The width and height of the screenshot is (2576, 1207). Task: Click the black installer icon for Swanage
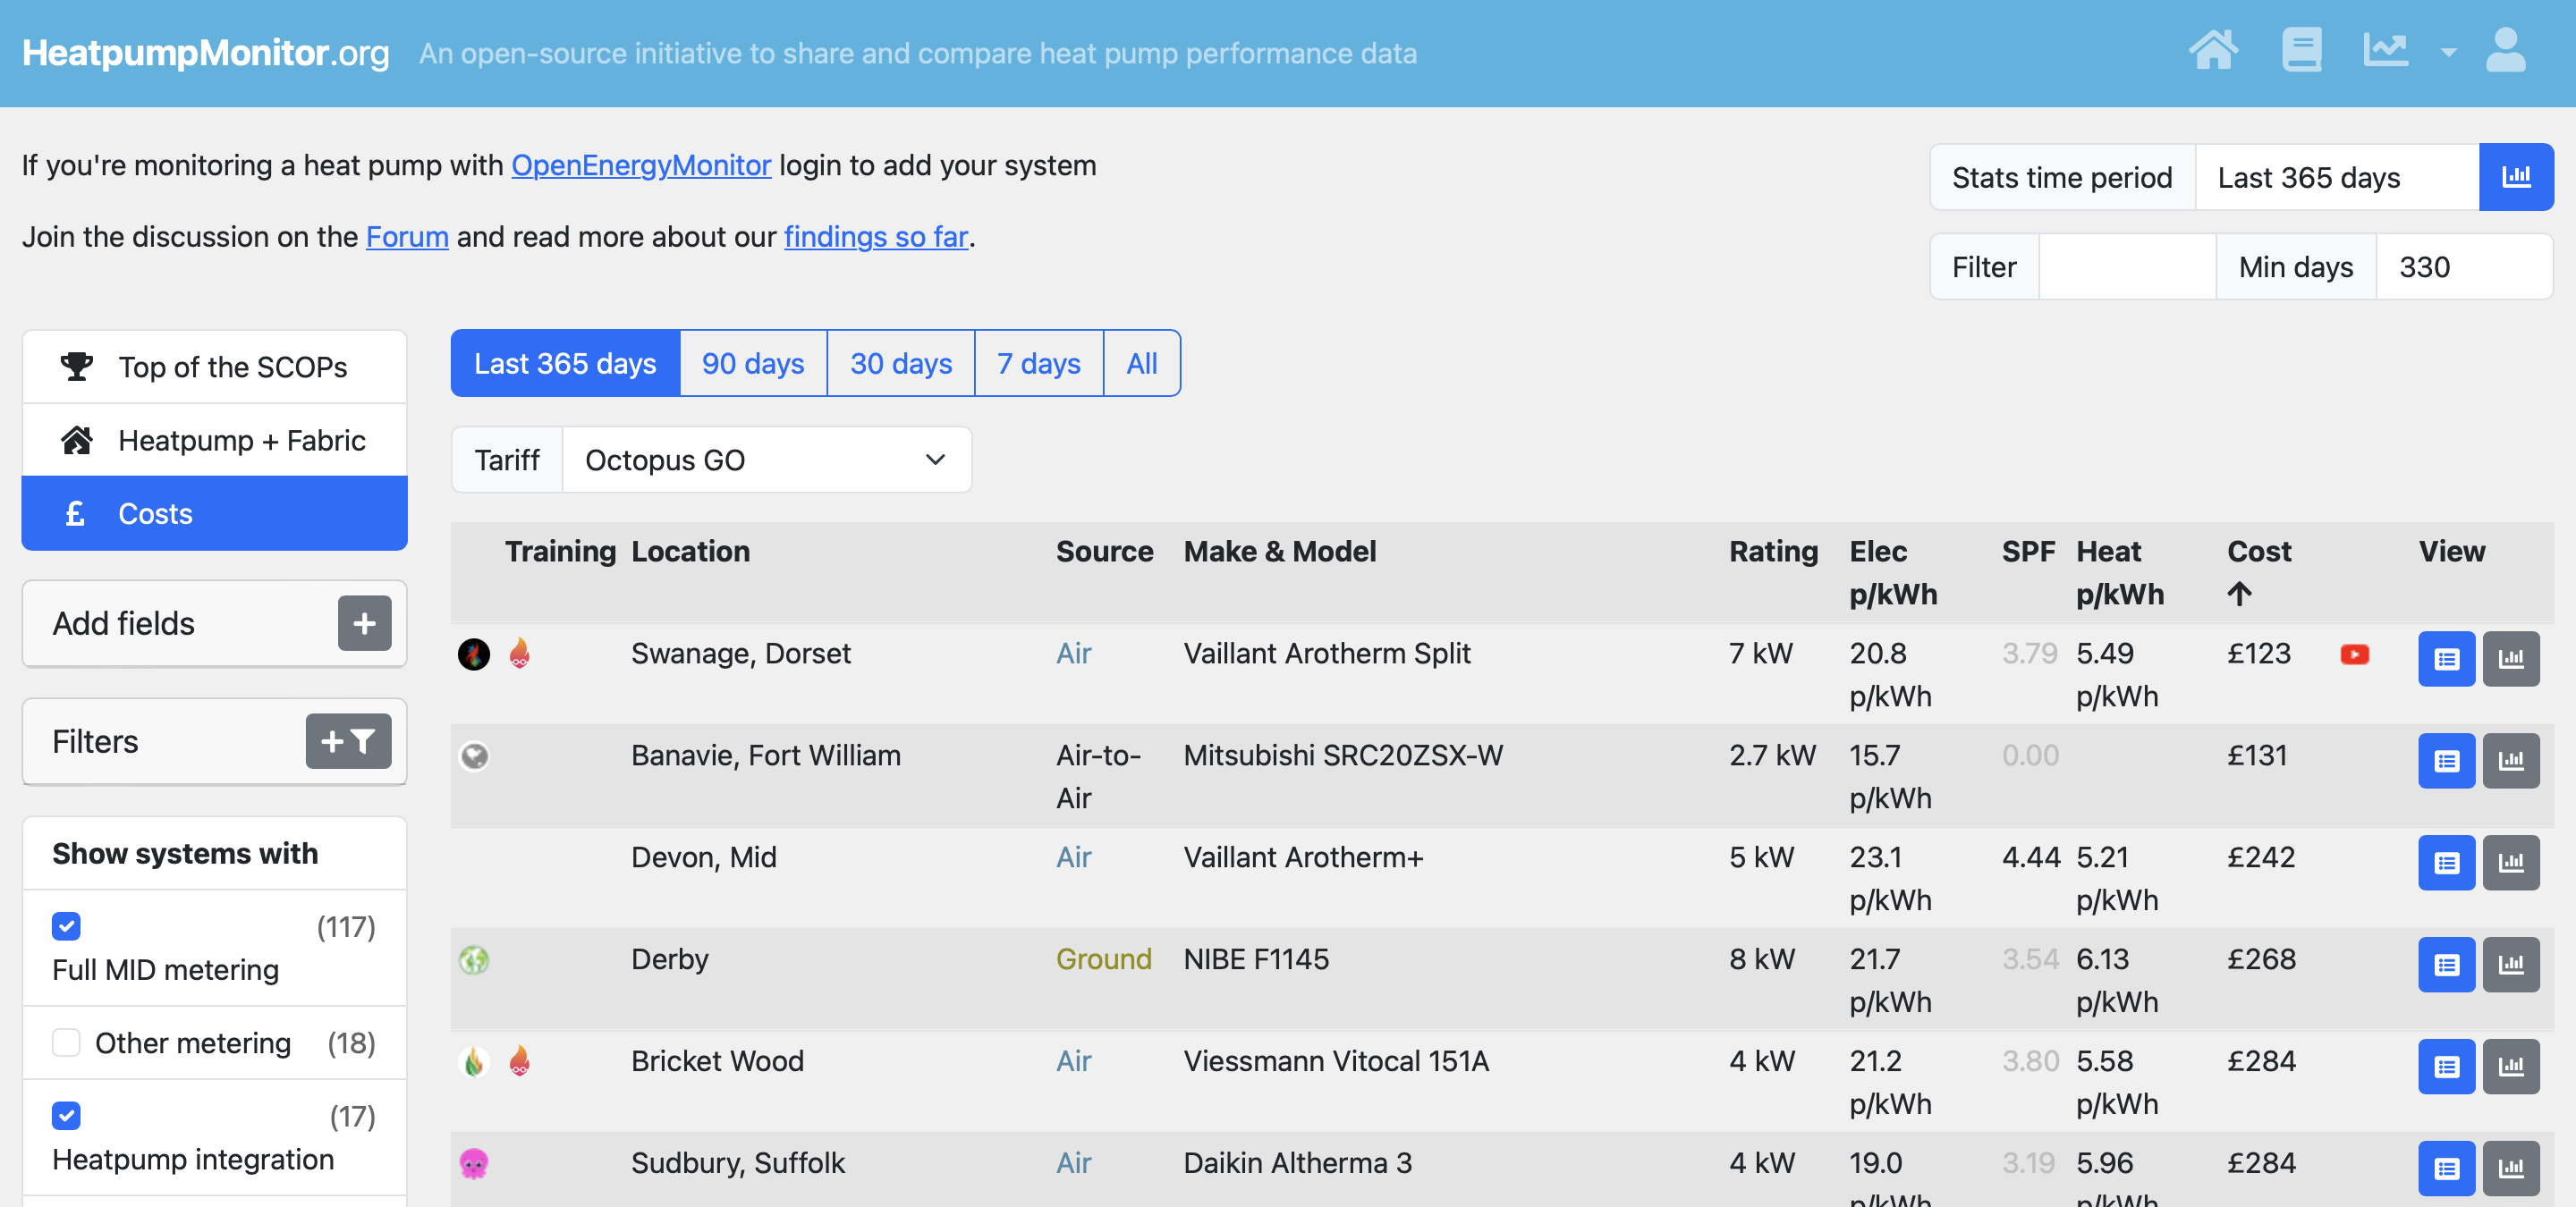(x=474, y=654)
